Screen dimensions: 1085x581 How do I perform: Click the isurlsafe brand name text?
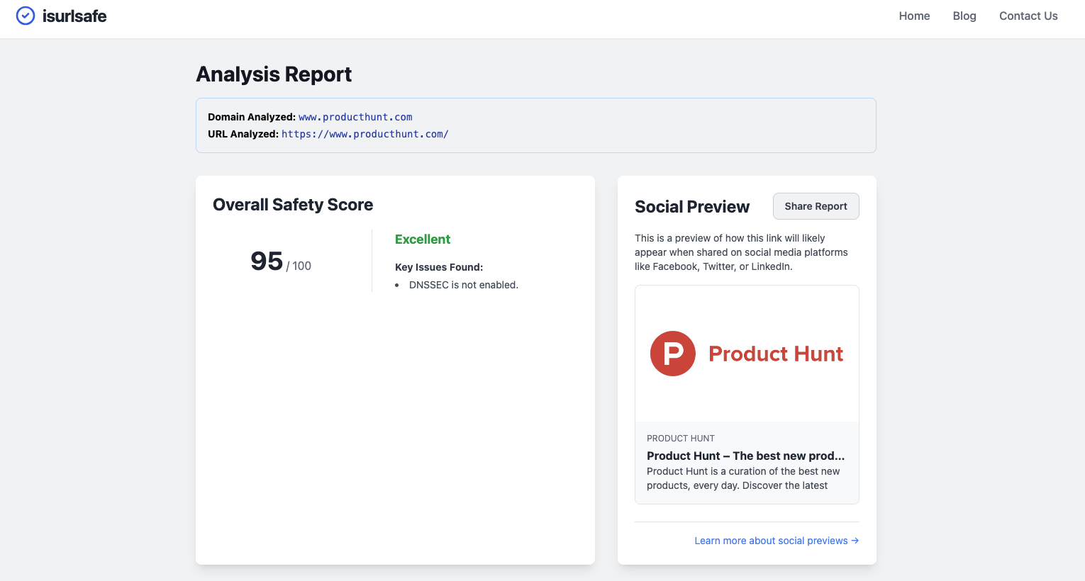pyautogui.click(x=74, y=16)
